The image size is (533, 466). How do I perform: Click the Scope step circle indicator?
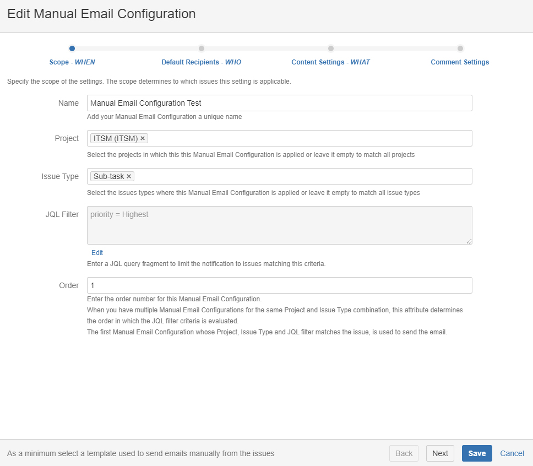[72, 48]
